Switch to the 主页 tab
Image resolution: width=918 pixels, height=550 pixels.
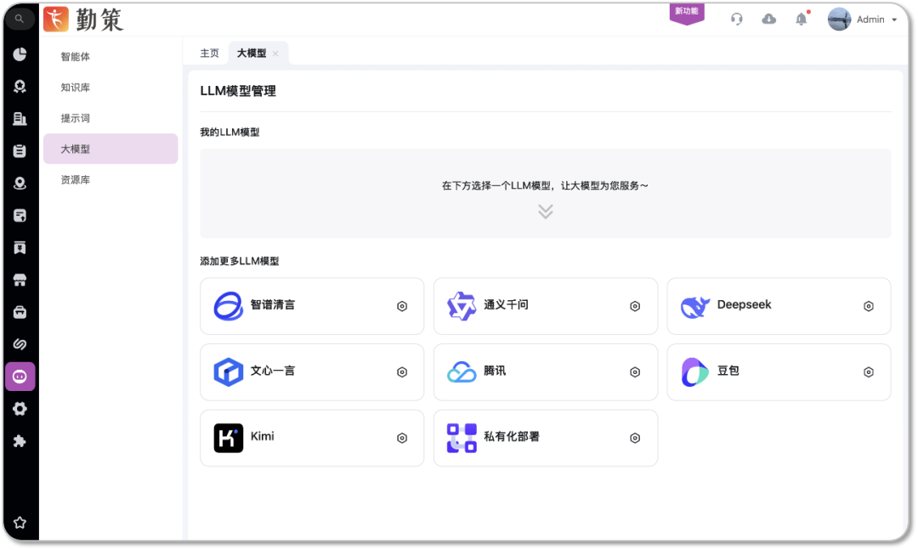209,52
